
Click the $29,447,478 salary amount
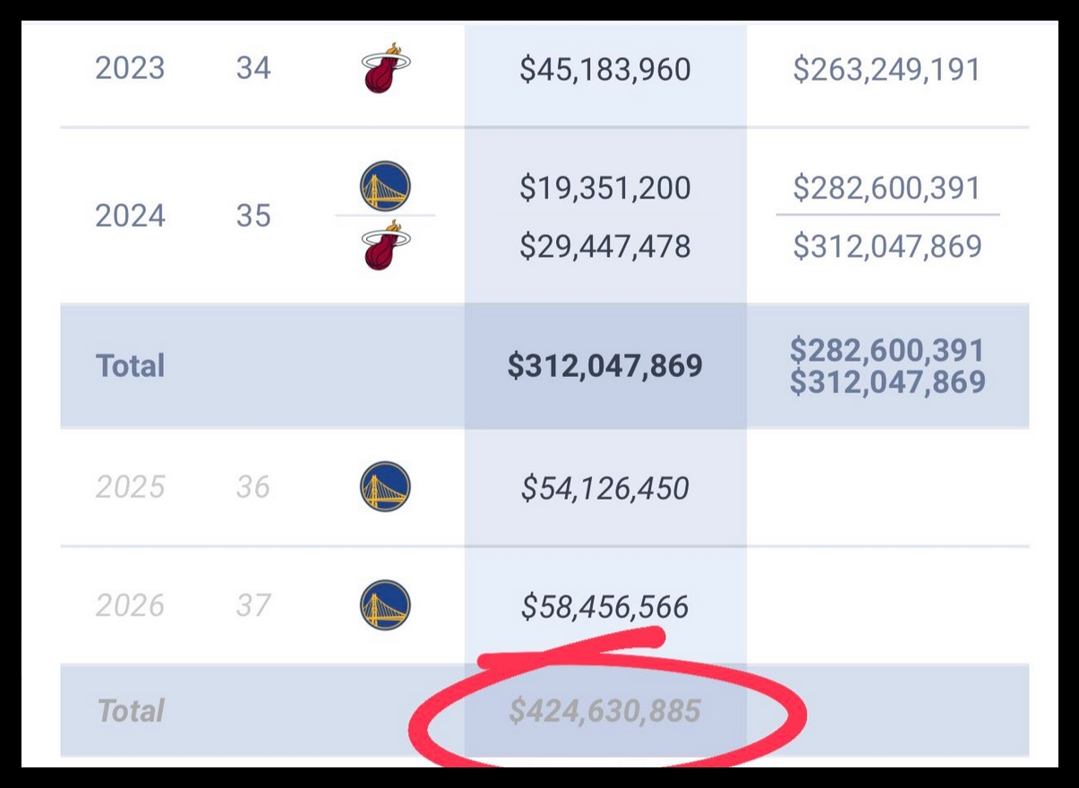click(605, 246)
